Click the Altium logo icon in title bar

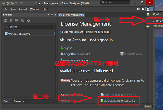click(4, 3)
